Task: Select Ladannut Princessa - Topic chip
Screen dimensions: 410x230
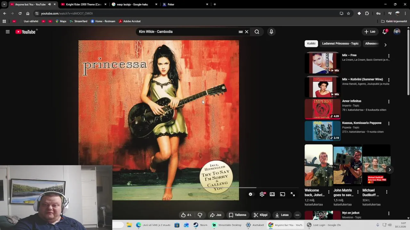Action: click(x=340, y=43)
